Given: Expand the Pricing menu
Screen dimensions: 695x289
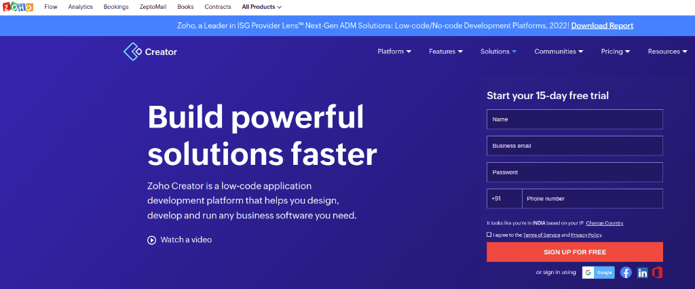Looking at the screenshot, I should [x=615, y=52].
